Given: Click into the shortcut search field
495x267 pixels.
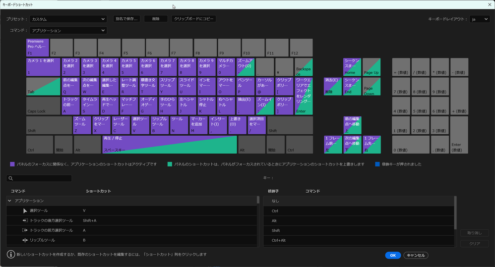Looking at the screenshot, I should pos(39,178).
